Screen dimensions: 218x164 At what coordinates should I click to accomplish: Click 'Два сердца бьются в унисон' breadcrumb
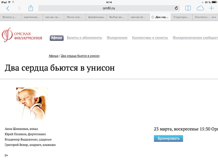[80, 56]
